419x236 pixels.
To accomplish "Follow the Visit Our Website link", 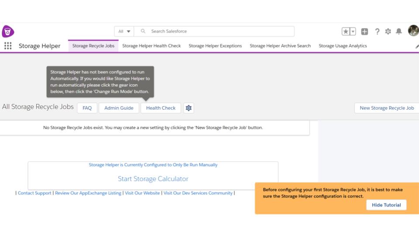I will [142, 193].
